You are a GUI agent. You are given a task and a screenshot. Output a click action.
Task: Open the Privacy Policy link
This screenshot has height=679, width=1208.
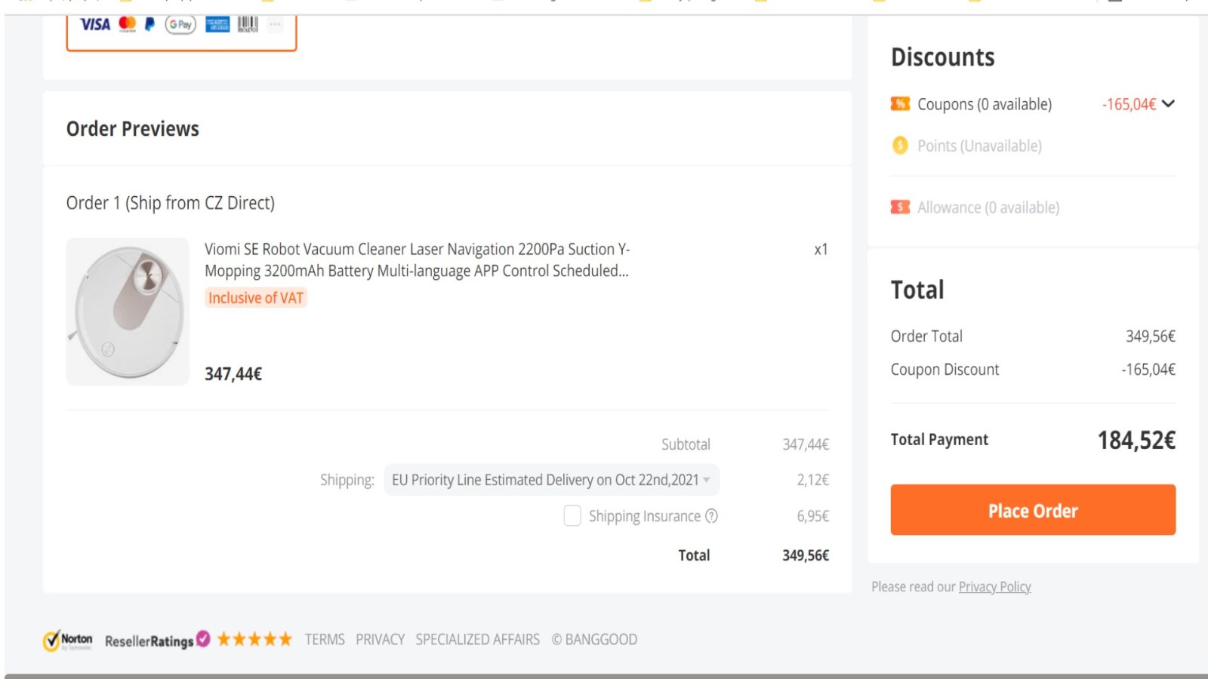click(x=994, y=587)
